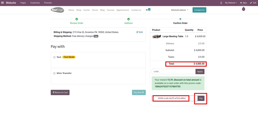Click the Review Order step label
This screenshot has height=113, width=258.
pyautogui.click(x=77, y=23)
